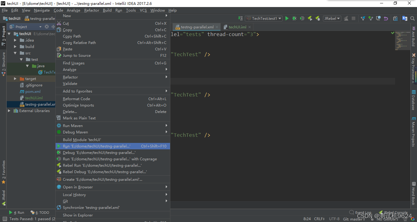Click Run with Coverage toolbar icon

tap(302, 18)
